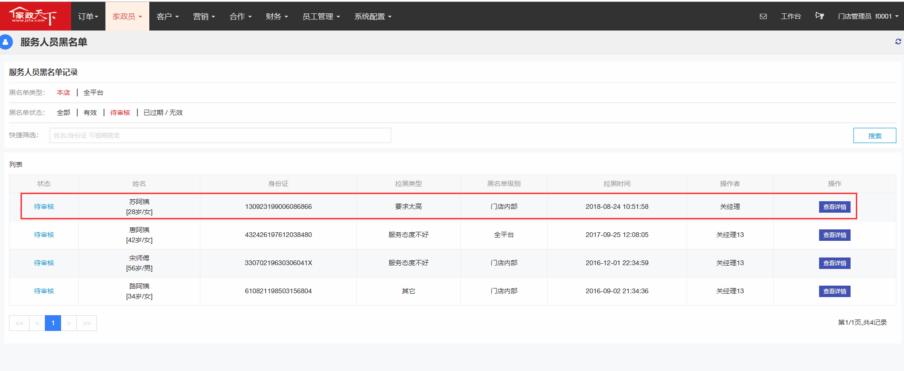
Task: Refresh the page with the reload icon
Action: pyautogui.click(x=898, y=41)
